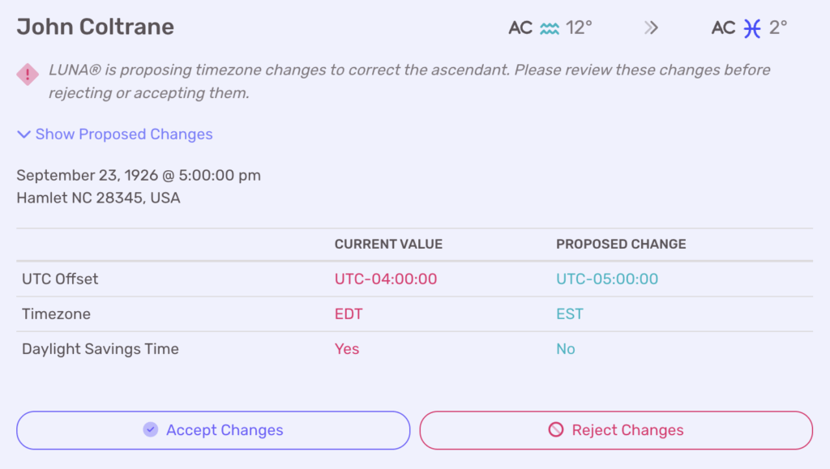Click the proposed UTC-05:00:00 offset value
Image resolution: width=830 pixels, height=469 pixels.
[x=607, y=279]
